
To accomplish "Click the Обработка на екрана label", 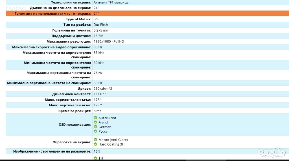I will pos(72,142).
